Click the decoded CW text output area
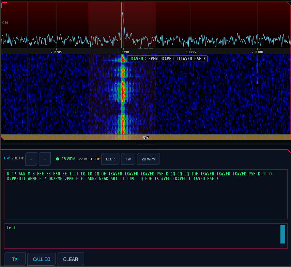 click(x=146, y=194)
